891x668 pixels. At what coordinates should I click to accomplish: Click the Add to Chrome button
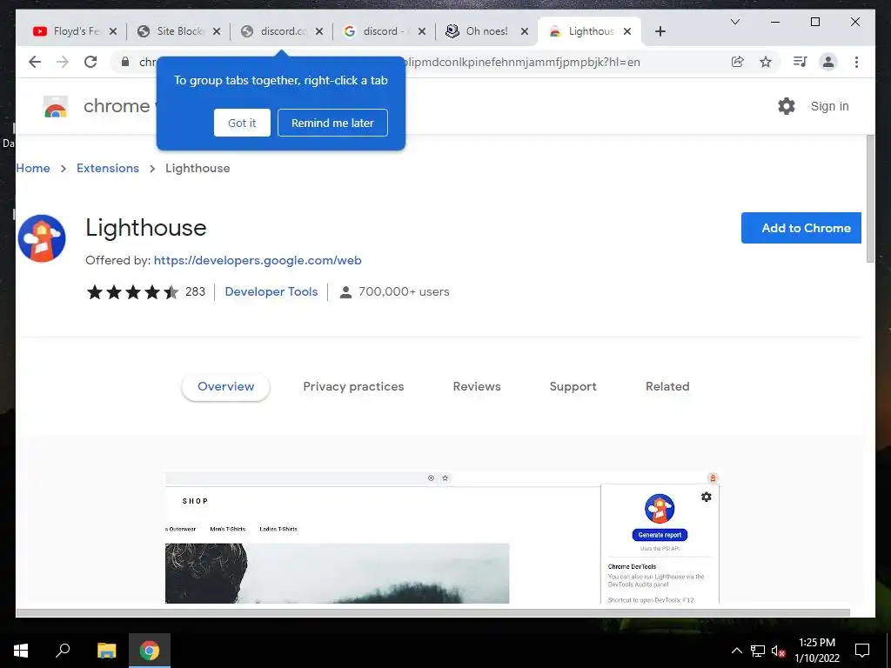pos(801,228)
